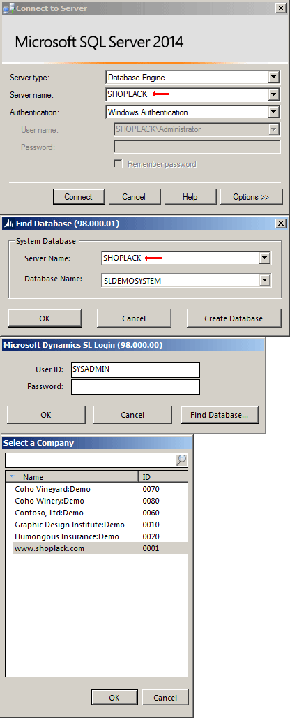Click the Find Database... button
Screen dimensions: 290x718
[x=220, y=415]
